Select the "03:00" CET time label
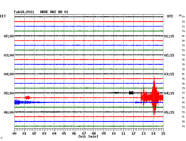The width and height of the screenshot is (186, 141). tap(9, 55)
